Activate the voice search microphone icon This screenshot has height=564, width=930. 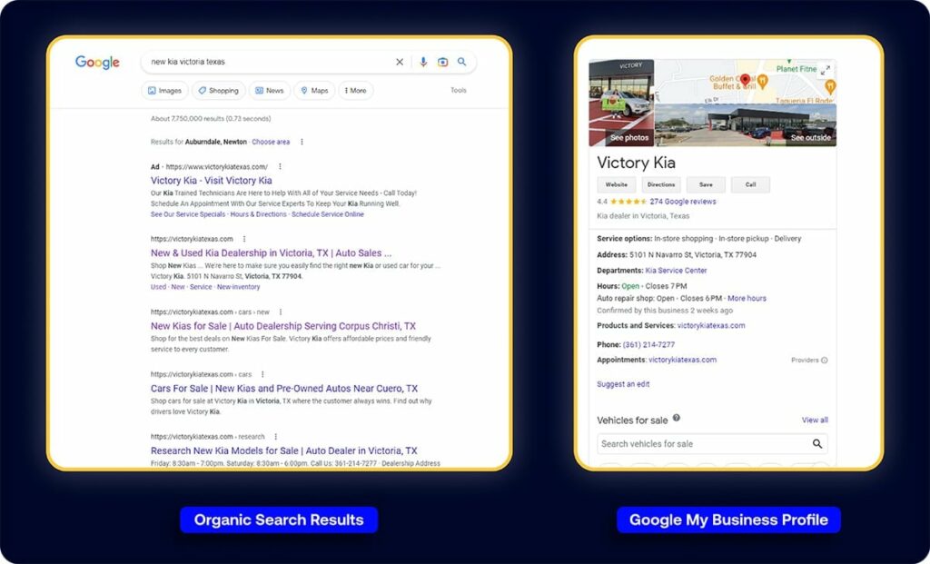(423, 62)
